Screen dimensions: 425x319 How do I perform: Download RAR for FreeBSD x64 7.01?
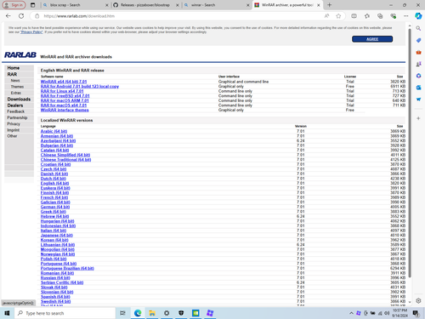[65, 96]
